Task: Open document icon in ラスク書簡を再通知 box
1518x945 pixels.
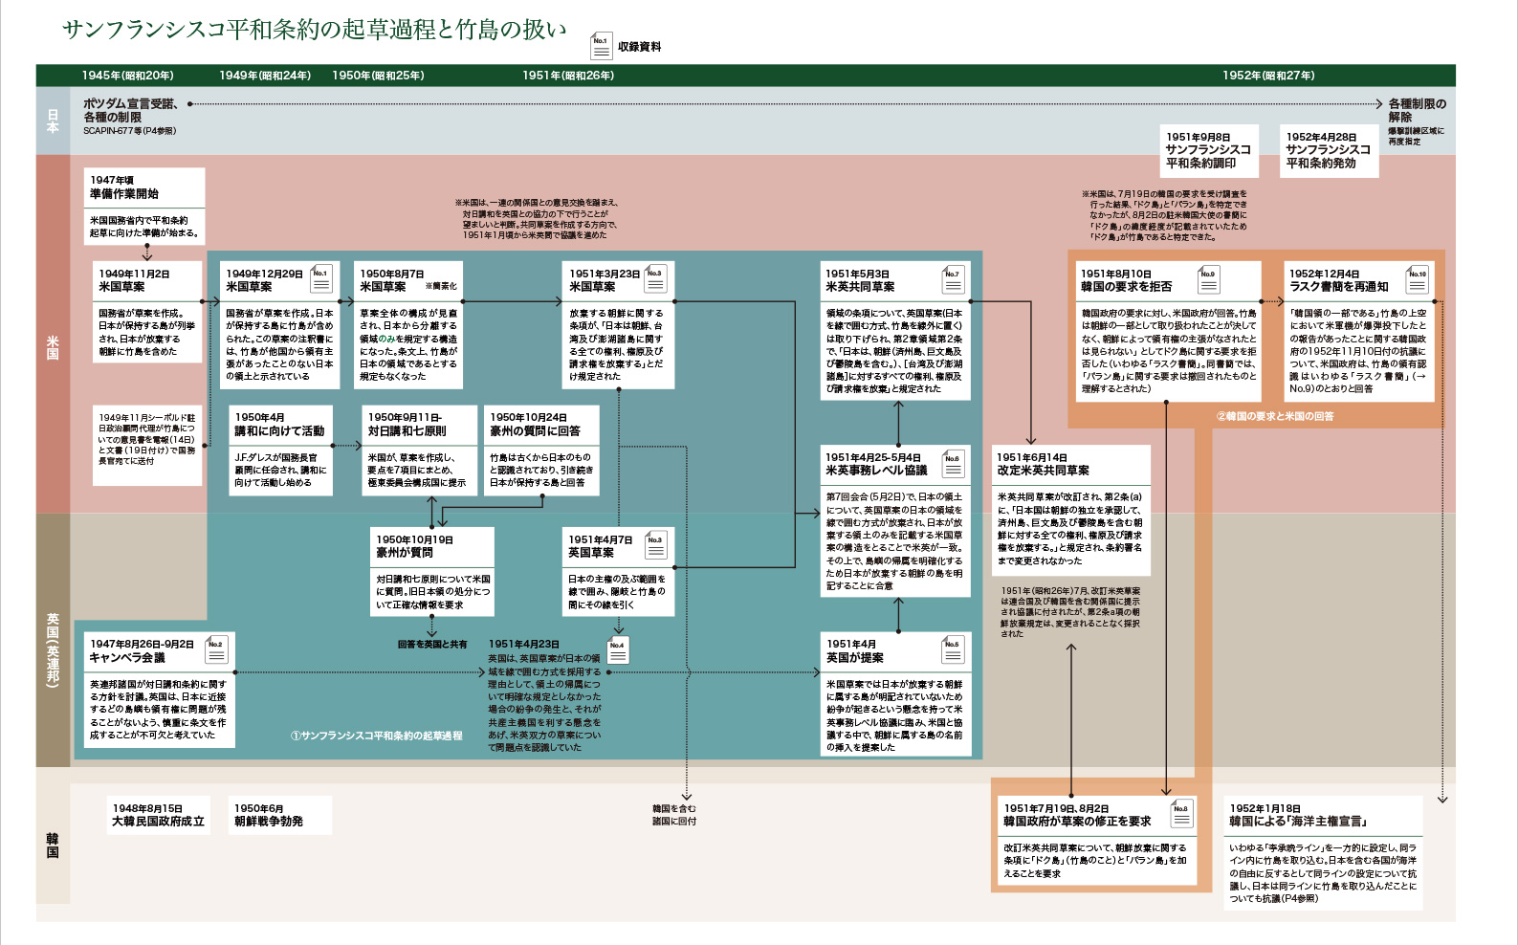Action: point(1418,279)
